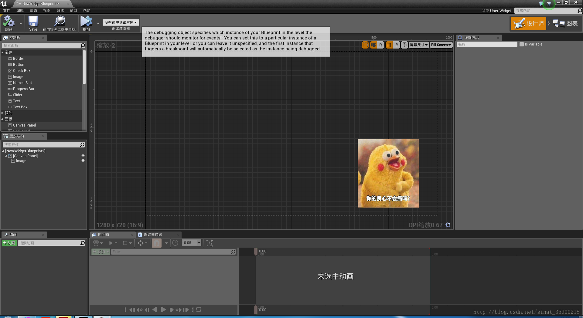The height and width of the screenshot is (318, 583).
Task: Collapse the 常见 palette category
Action: (2, 52)
